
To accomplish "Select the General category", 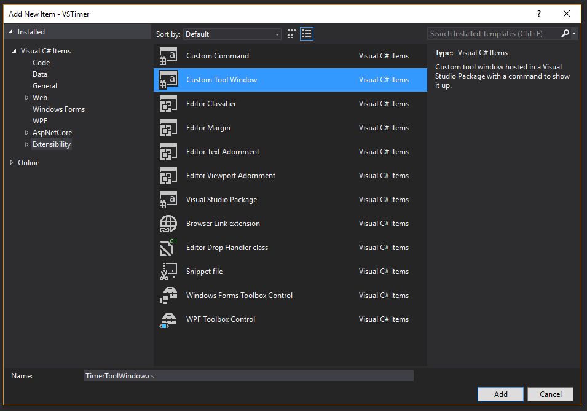I will (x=45, y=86).
